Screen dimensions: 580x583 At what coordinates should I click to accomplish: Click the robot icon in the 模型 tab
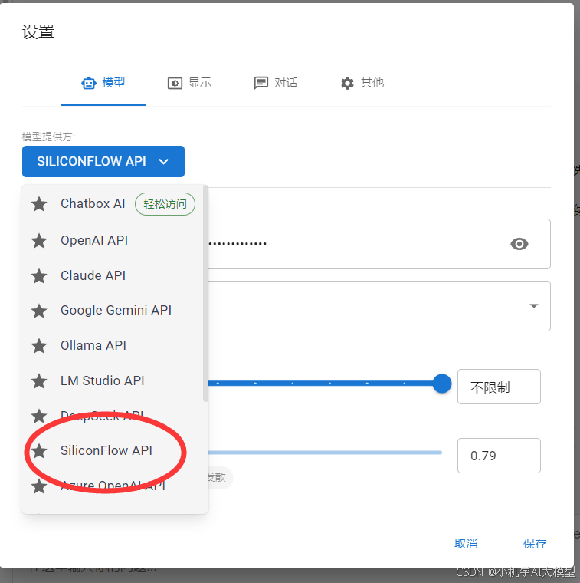(89, 84)
